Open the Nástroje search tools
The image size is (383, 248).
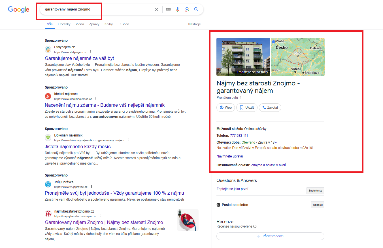pyautogui.click(x=194, y=24)
